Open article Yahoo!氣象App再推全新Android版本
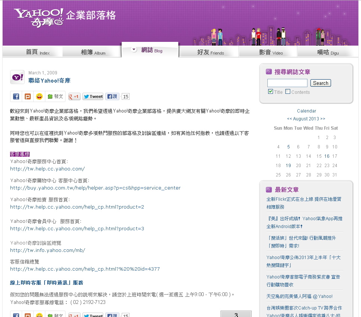Viewport: 361px width, 317px height. (304, 222)
